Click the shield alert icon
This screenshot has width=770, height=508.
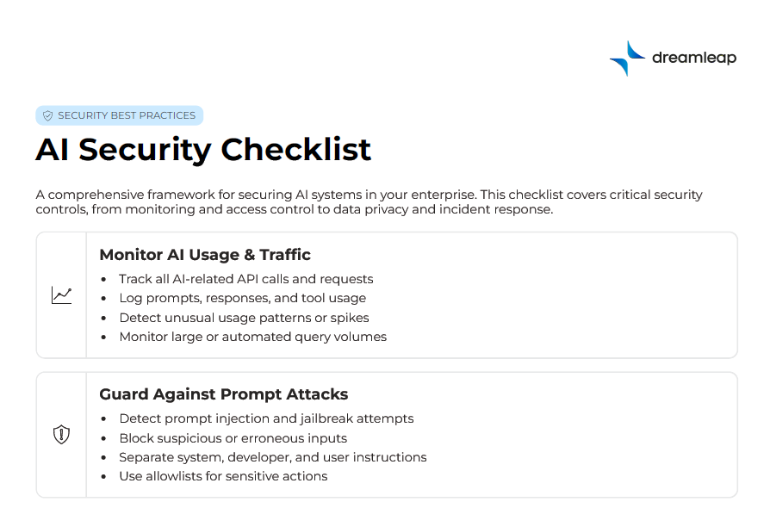point(61,435)
